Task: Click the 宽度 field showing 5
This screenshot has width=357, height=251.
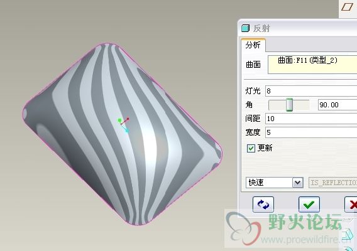Action: [311, 132]
